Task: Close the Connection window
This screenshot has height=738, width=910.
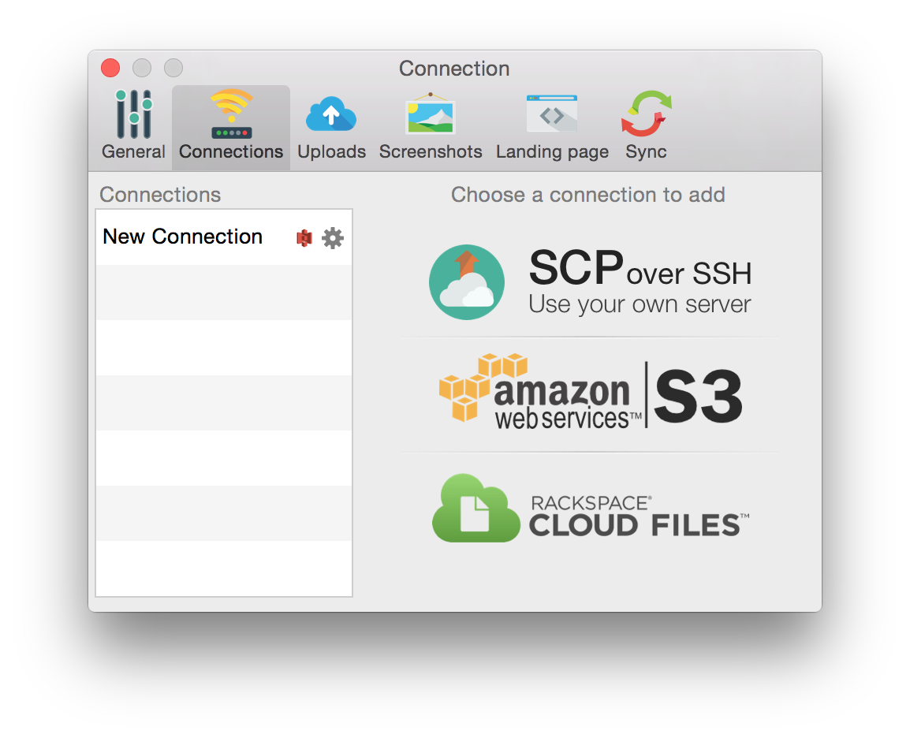Action: [x=110, y=68]
